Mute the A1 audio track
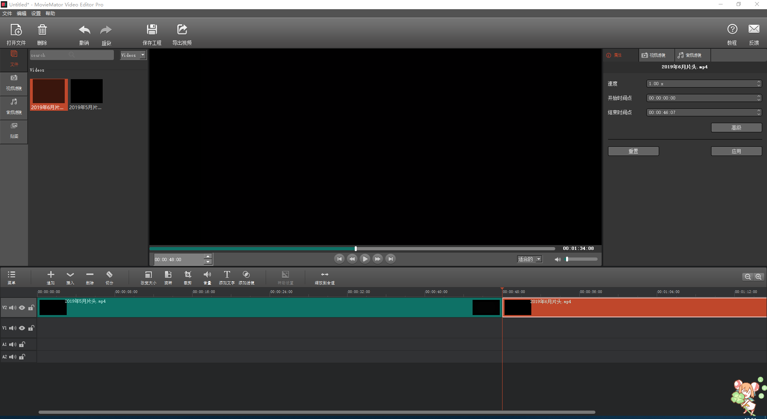Screen dimensions: 767x419 tap(13, 345)
